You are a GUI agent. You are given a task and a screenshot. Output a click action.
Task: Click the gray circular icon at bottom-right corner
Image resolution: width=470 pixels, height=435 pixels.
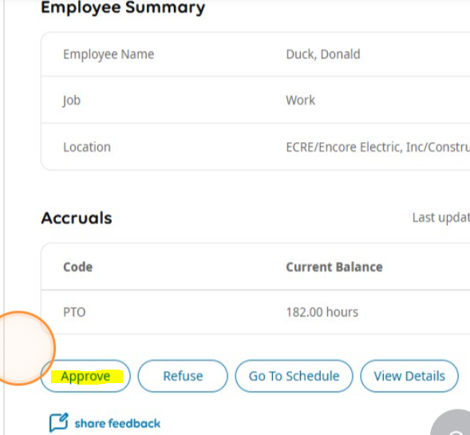[451, 423]
